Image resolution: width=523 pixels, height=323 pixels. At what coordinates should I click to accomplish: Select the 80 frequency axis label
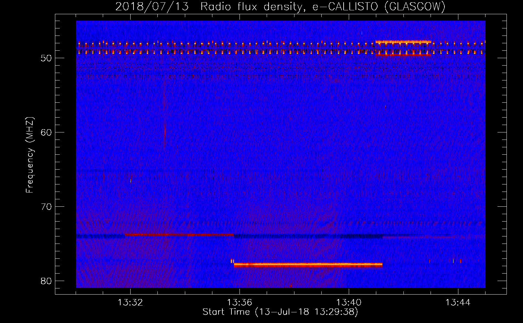[x=46, y=281]
